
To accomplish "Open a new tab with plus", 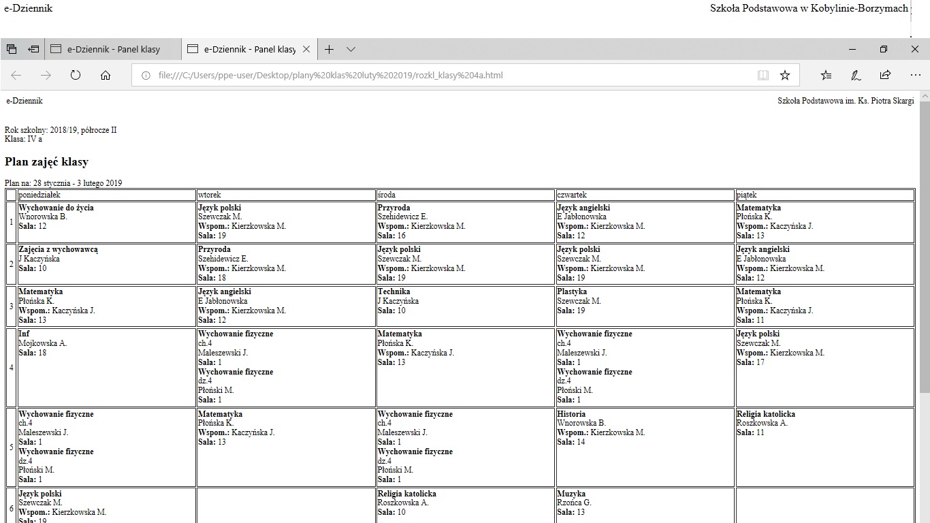I will (x=329, y=49).
